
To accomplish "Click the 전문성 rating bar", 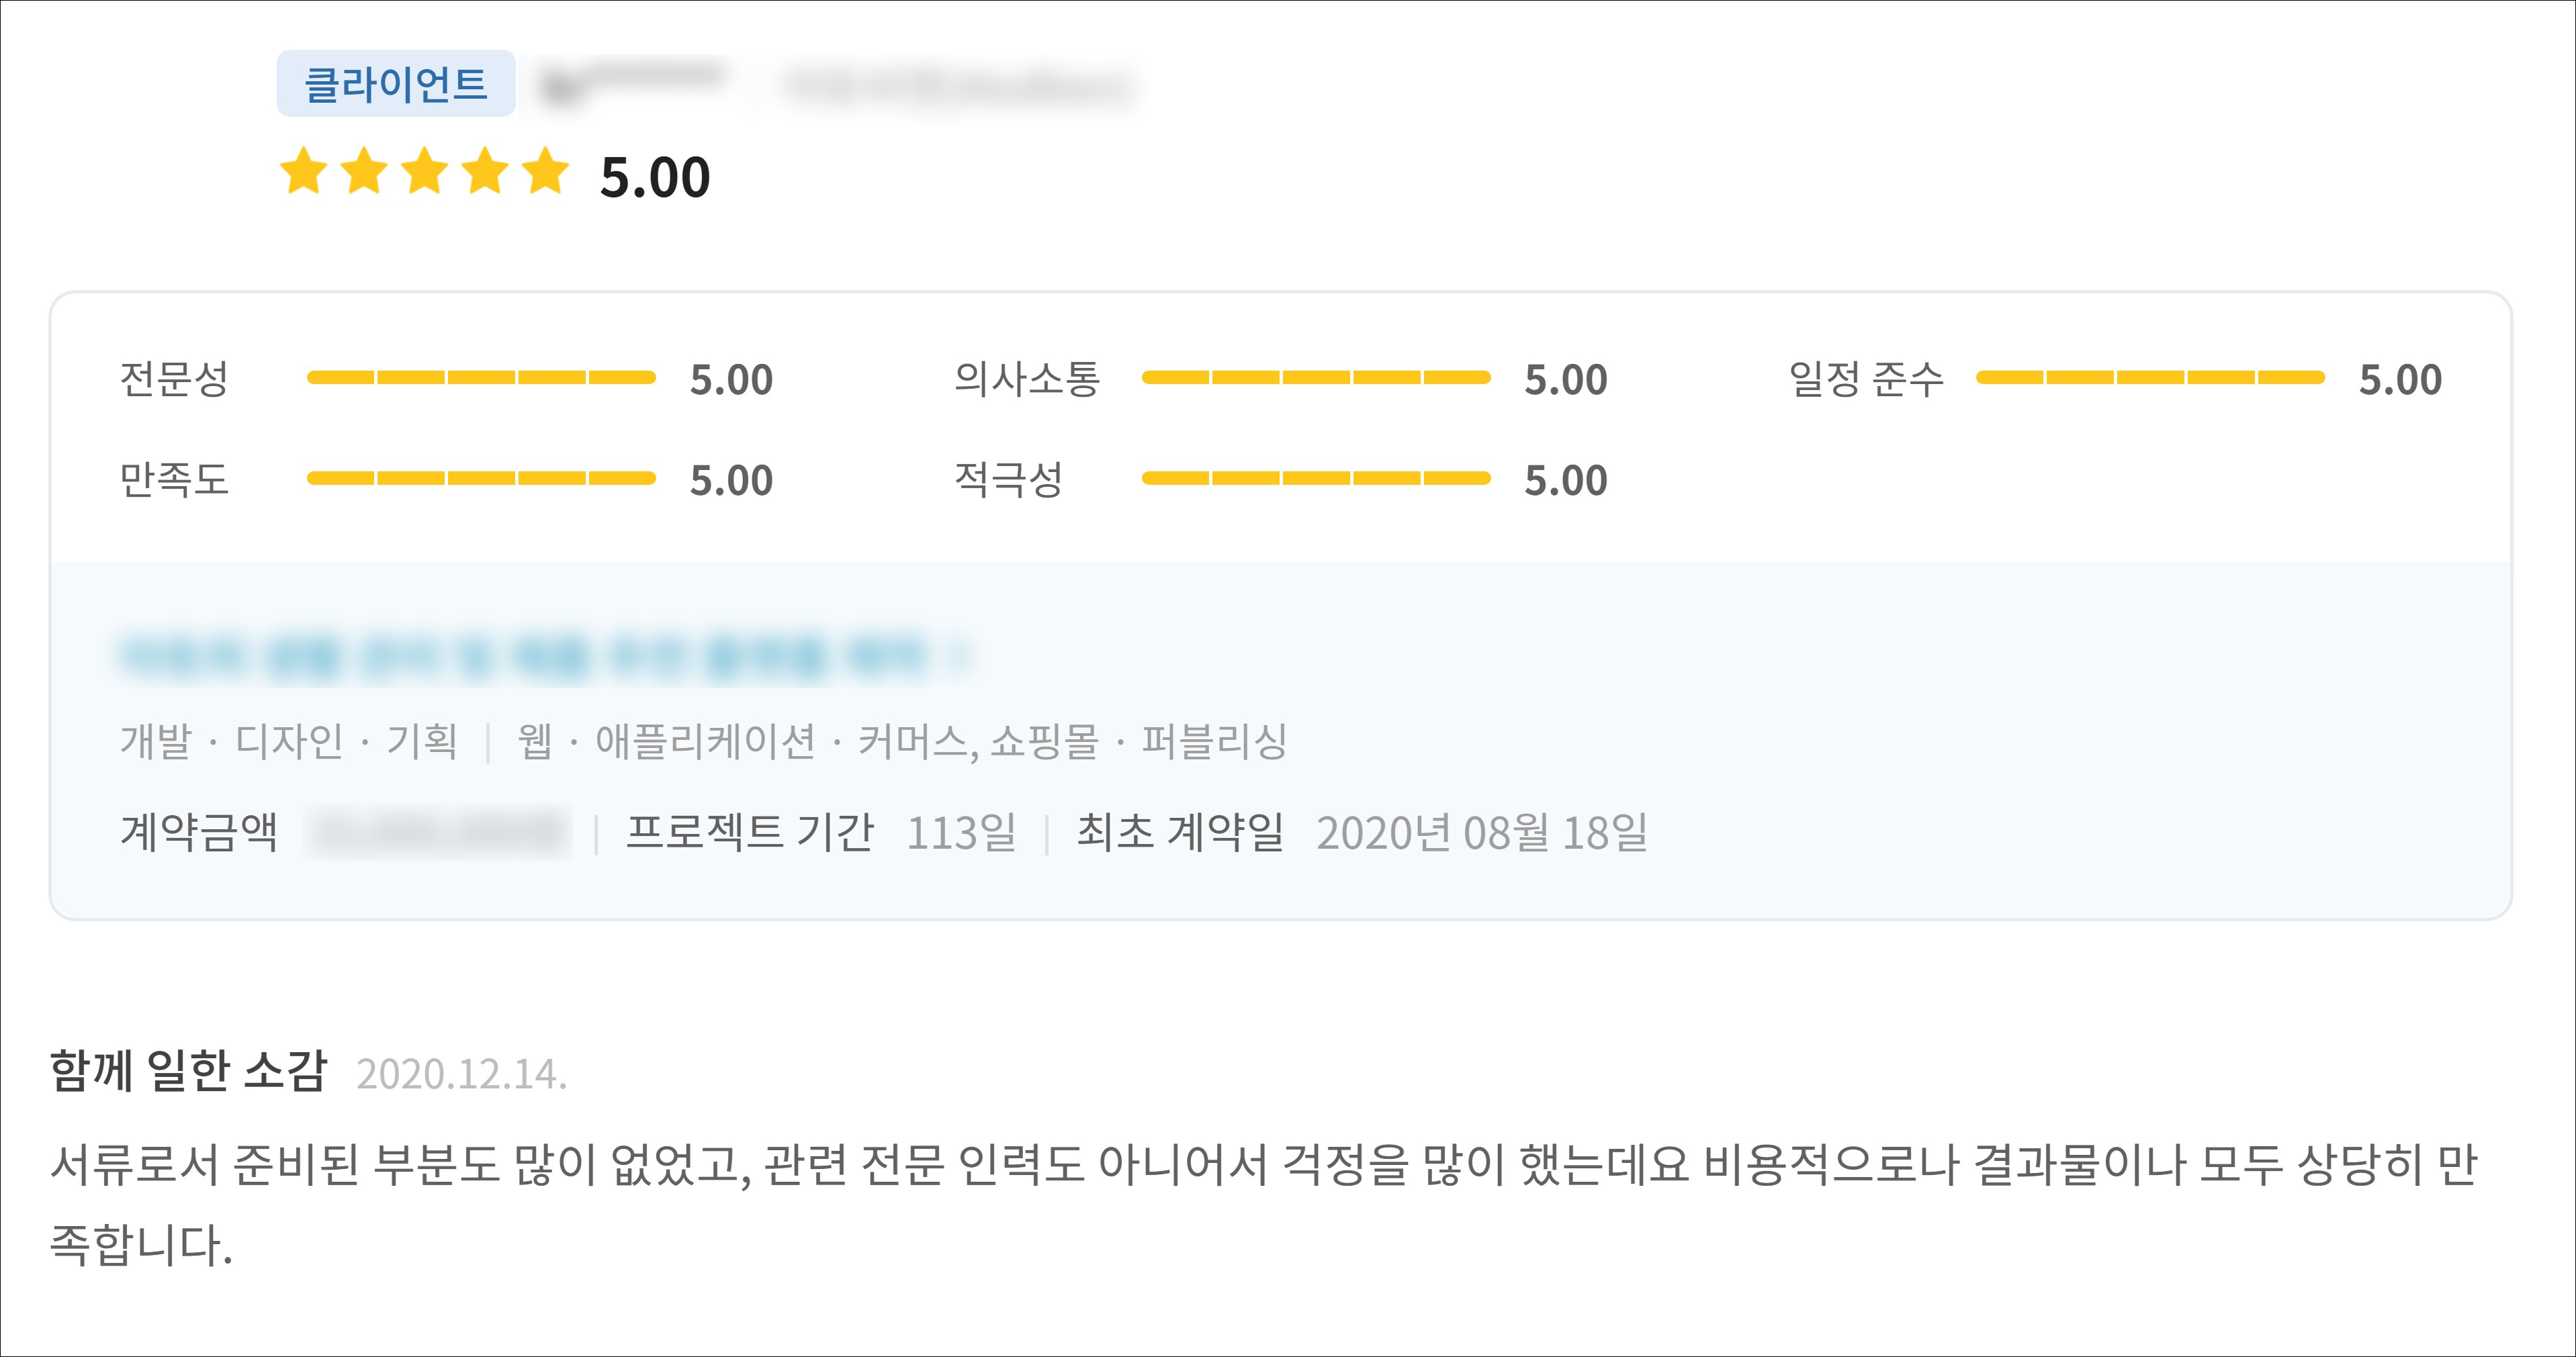I will point(481,378).
